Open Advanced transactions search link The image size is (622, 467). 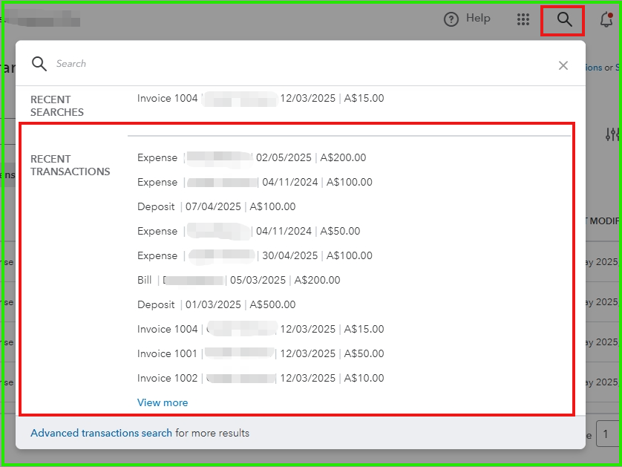[x=101, y=433]
